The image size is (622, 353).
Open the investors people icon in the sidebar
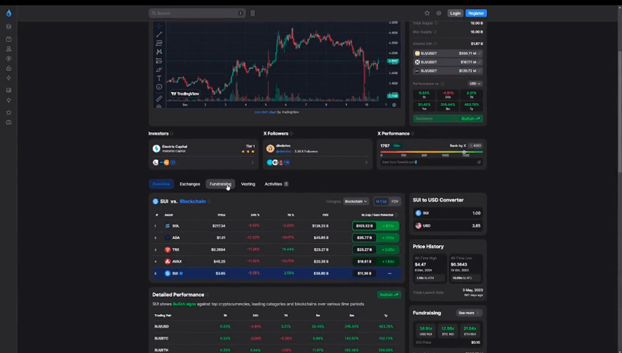(x=9, y=49)
